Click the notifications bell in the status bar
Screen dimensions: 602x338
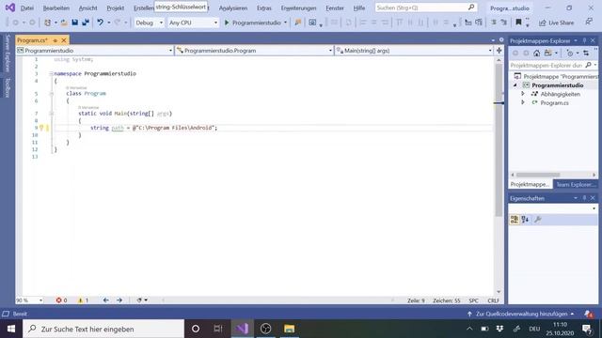click(x=588, y=314)
